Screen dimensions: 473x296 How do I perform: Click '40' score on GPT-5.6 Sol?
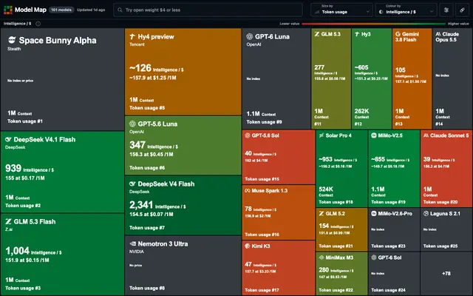pyautogui.click(x=248, y=153)
